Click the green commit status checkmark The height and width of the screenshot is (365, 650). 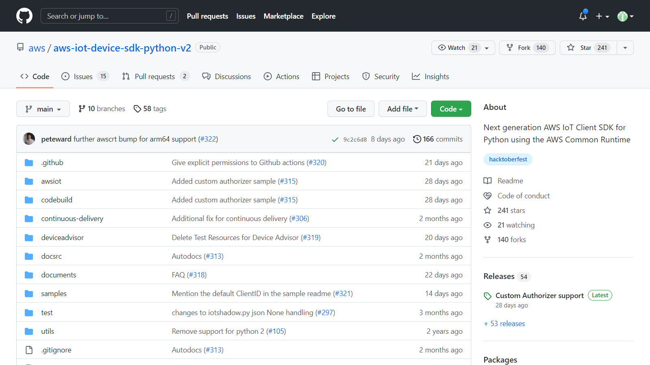pos(335,140)
